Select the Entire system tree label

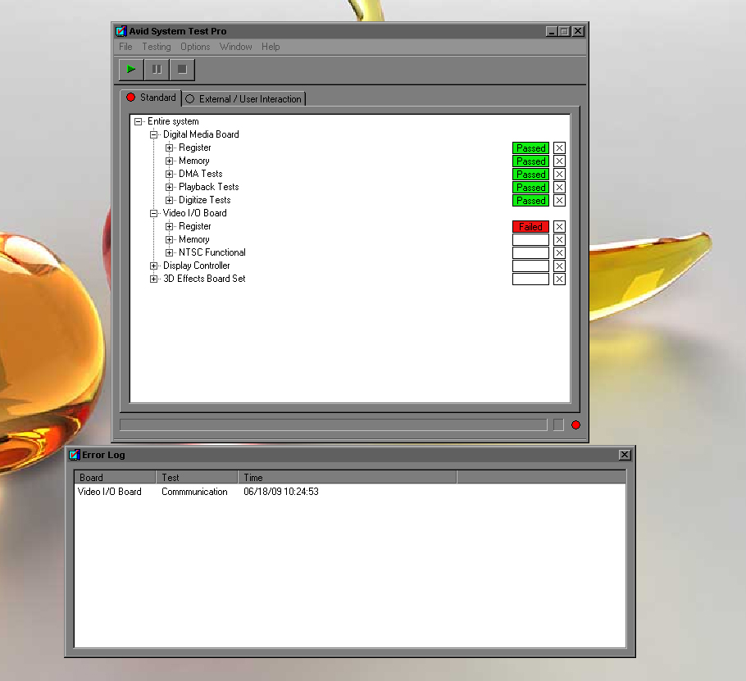pyautogui.click(x=173, y=122)
